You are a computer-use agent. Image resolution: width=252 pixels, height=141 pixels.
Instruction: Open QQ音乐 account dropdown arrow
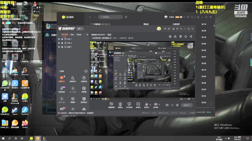pyautogui.click(x=184, y=17)
